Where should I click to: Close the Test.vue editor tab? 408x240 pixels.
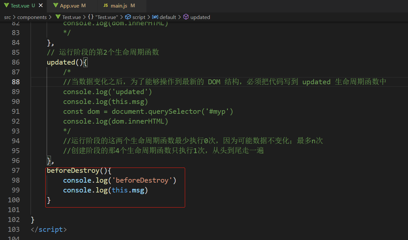tap(41, 6)
